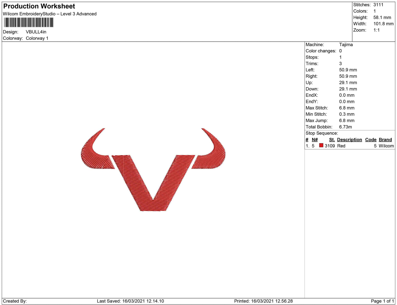Viewport: 397px width, 305px height.
Task: Click the design name 'VBULL4in'
Action: (x=36, y=32)
